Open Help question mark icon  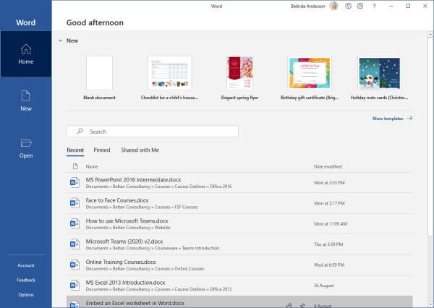pos(374,6)
